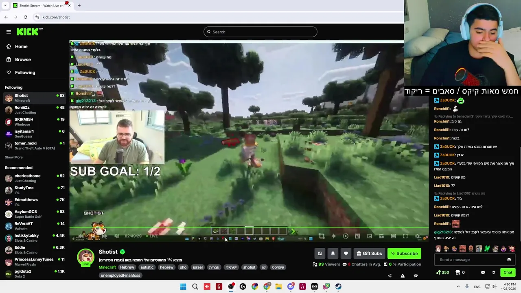Click the sparkle icon in player controls

click(x=334, y=236)
